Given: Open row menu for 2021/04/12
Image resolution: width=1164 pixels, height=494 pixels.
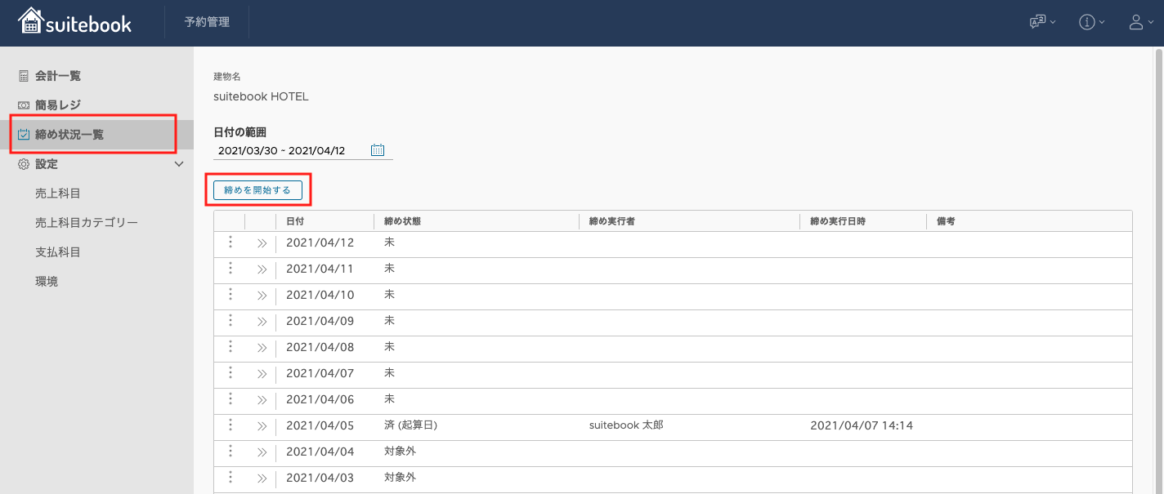Looking at the screenshot, I should [231, 243].
